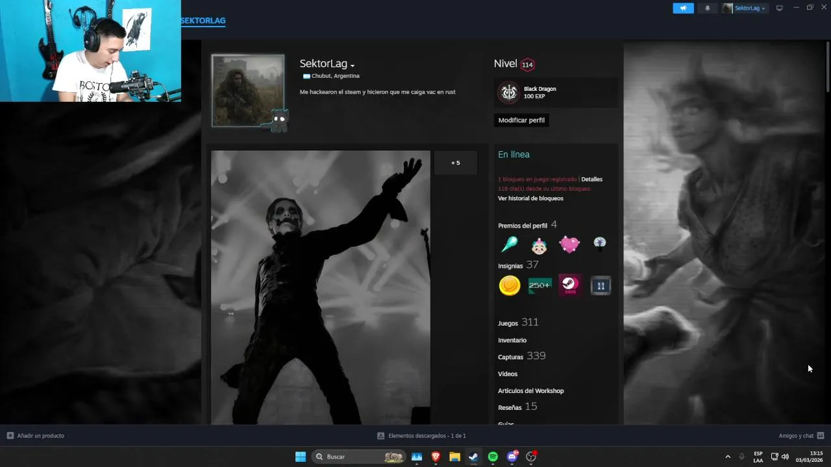Click the Modificar perfil button
This screenshot has height=467, width=831.
tap(521, 120)
